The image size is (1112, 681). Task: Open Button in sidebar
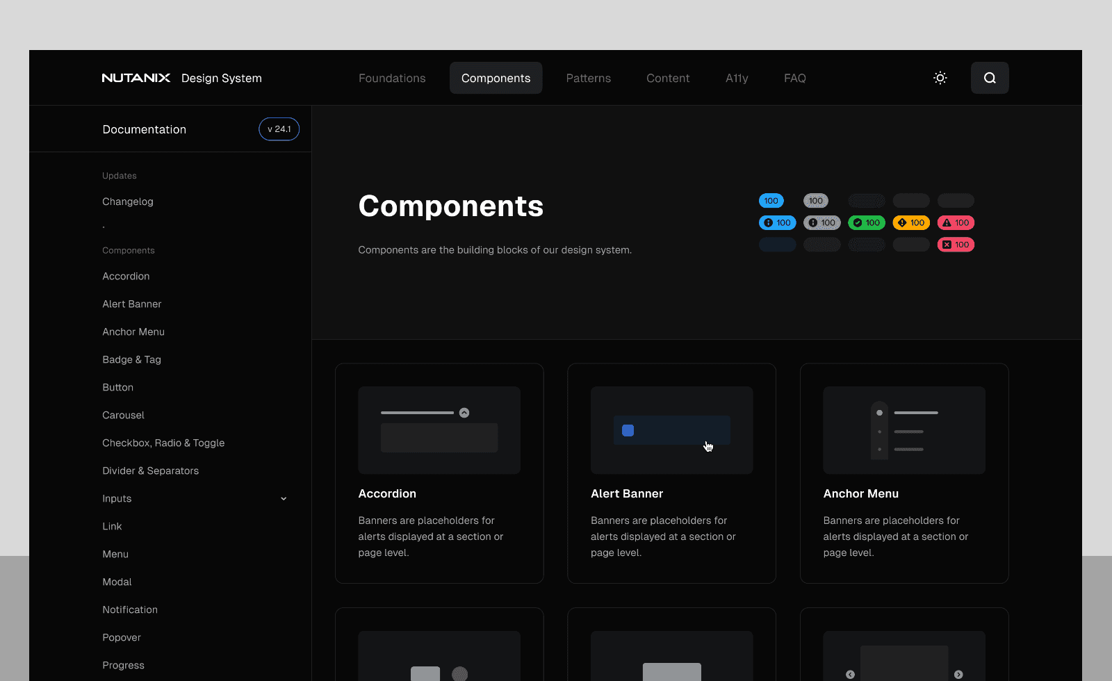point(118,387)
